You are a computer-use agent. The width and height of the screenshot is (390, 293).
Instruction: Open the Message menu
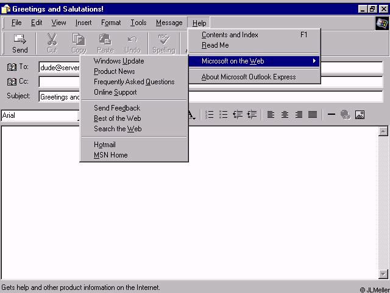click(169, 23)
